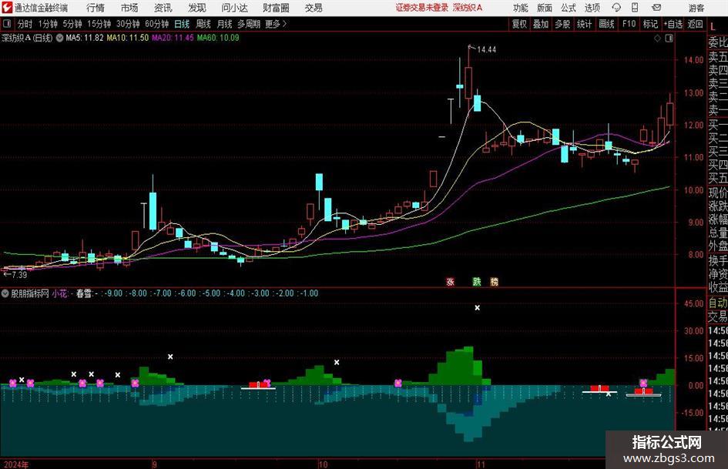The height and width of the screenshot is (469, 728).
Task: Click the month 11 marker on time axis
Action: coord(481,464)
